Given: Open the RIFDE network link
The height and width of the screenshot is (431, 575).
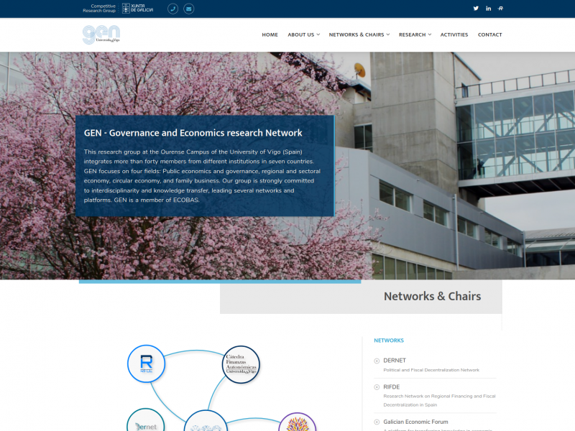Looking at the screenshot, I should point(392,387).
